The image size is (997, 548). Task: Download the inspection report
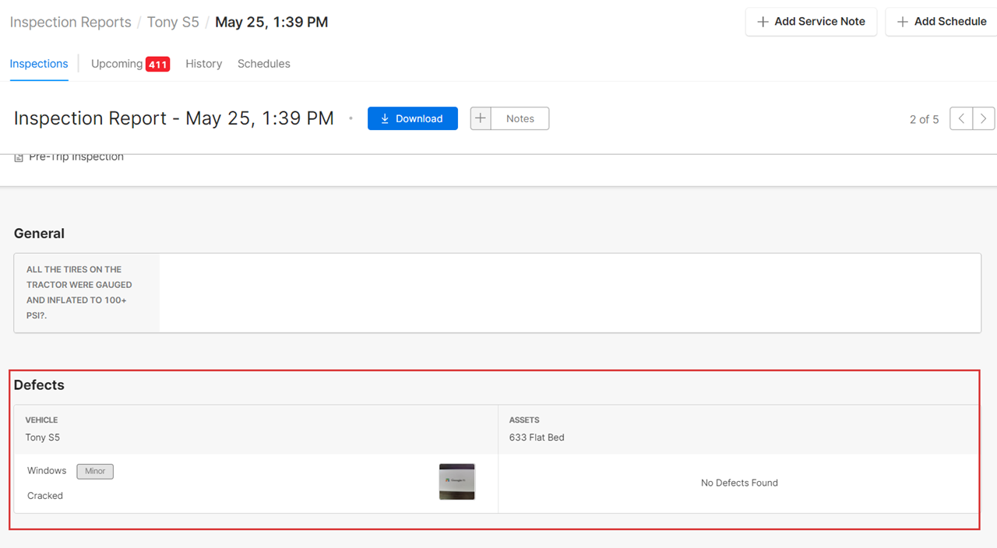pos(412,118)
